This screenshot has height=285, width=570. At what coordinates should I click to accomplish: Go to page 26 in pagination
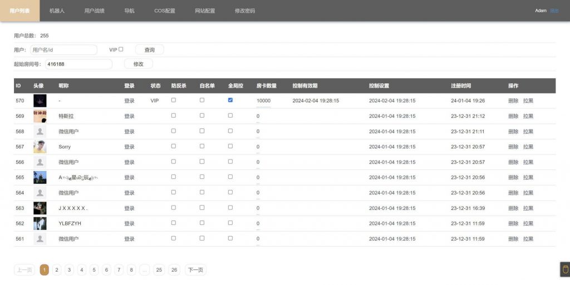pyautogui.click(x=174, y=270)
